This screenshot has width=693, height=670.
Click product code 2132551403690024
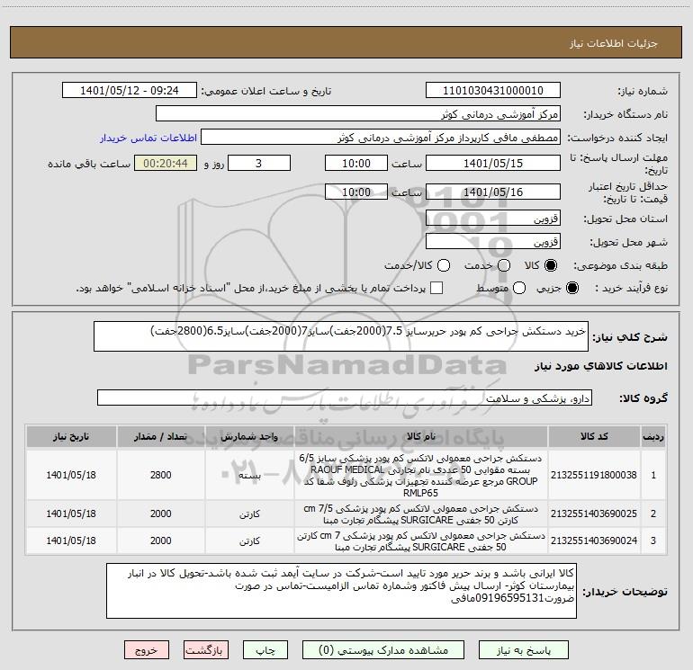coord(594,540)
